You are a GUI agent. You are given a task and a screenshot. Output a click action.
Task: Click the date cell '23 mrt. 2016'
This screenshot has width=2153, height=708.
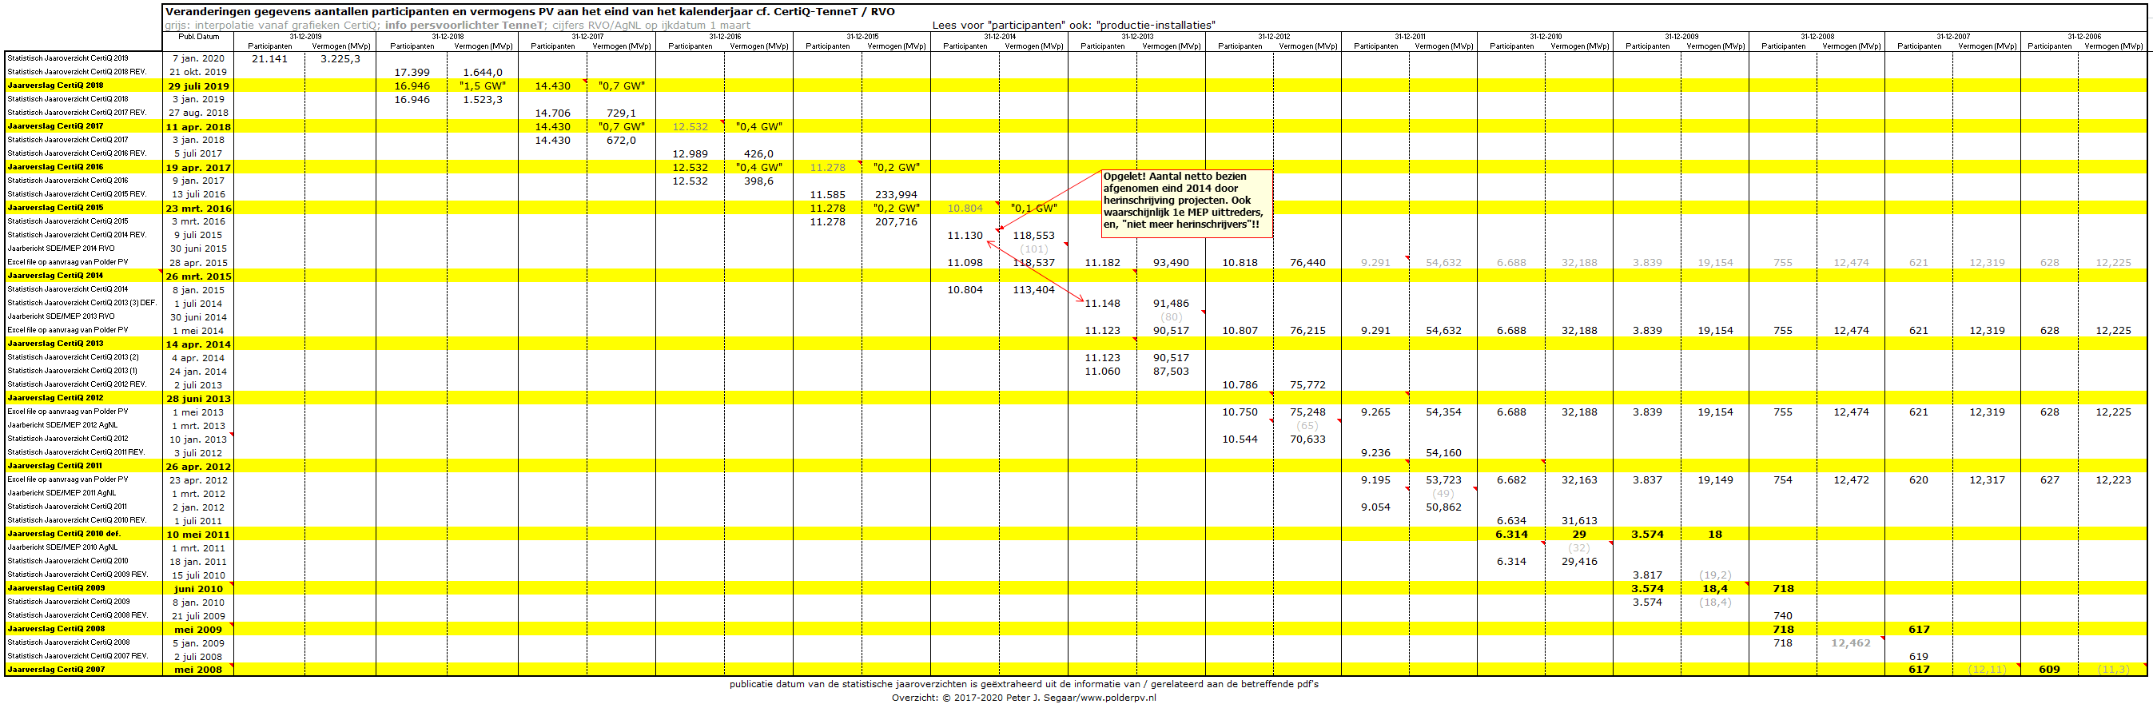(198, 209)
